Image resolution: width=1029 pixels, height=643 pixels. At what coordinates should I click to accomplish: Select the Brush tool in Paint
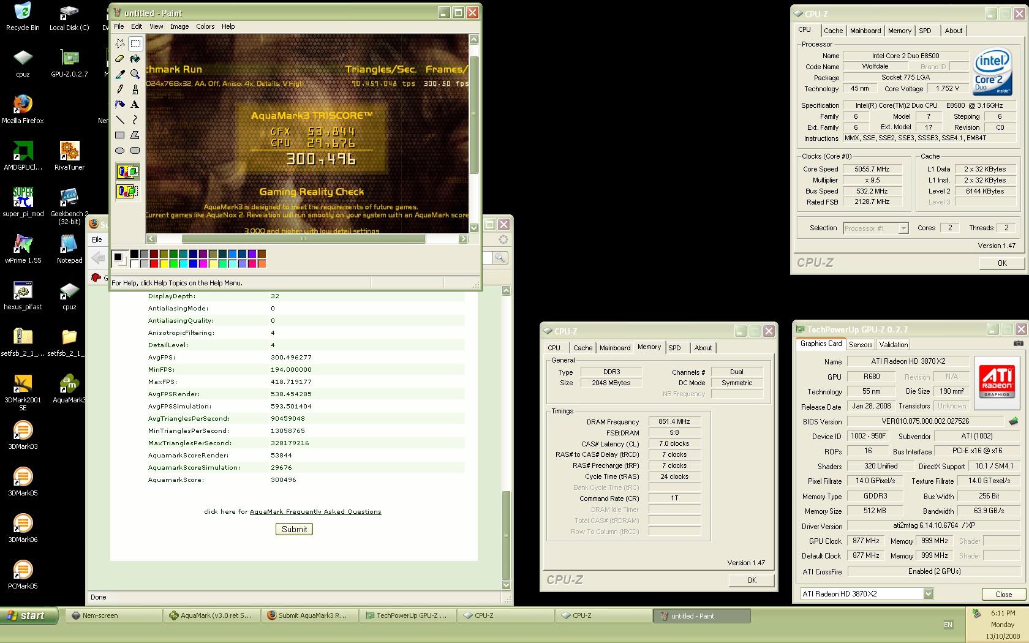click(x=135, y=89)
